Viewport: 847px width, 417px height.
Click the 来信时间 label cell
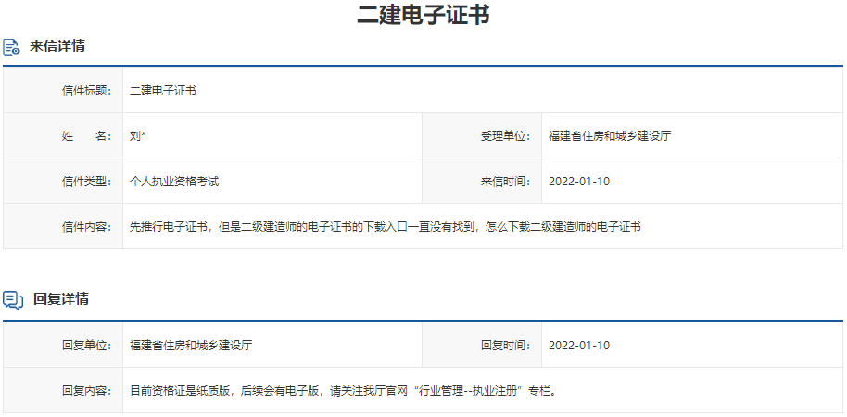[505, 182]
